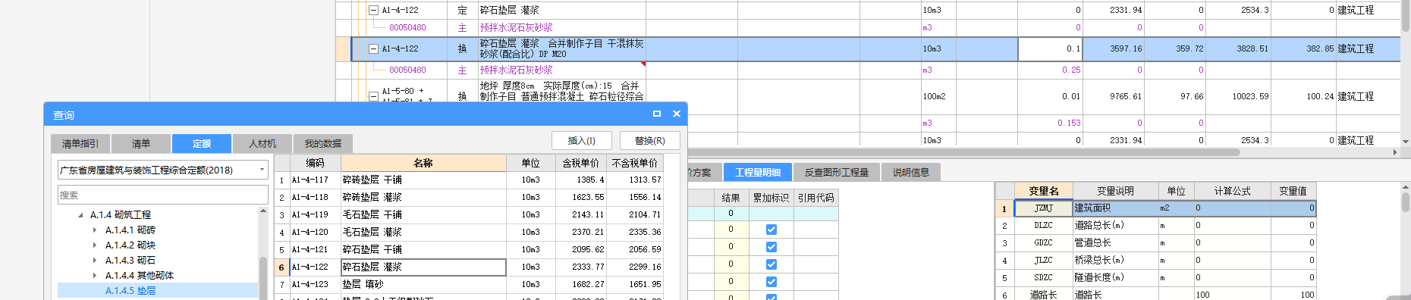Focus the 搜索 input field
Image resolution: width=1411 pixels, height=300 pixels.
163,195
